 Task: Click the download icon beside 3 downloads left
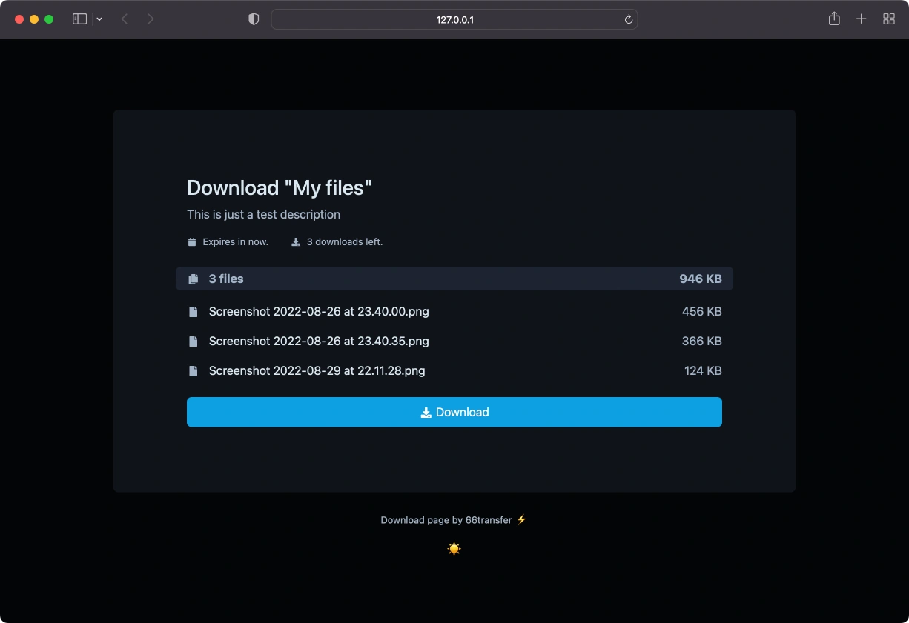pyautogui.click(x=296, y=242)
